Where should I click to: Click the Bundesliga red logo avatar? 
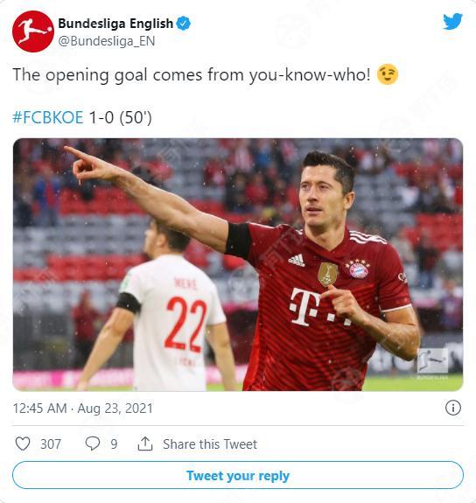(33, 31)
